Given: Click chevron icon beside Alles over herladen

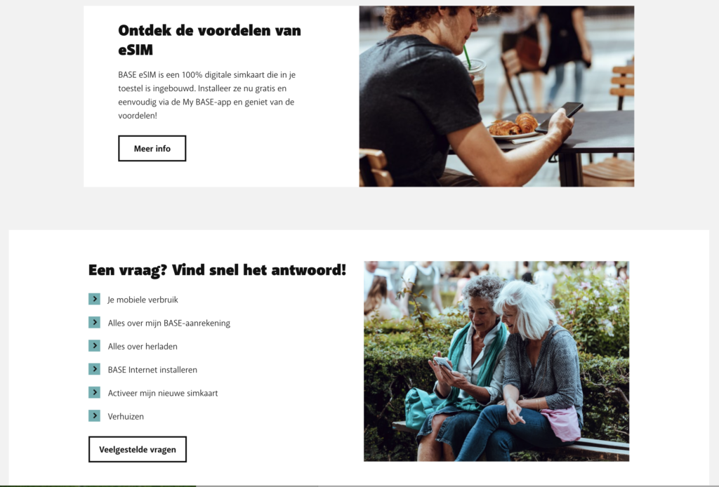Looking at the screenshot, I should pyautogui.click(x=95, y=346).
